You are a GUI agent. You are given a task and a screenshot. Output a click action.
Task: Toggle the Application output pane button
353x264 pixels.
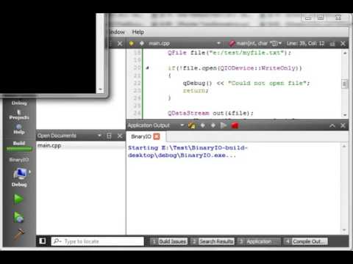259,241
